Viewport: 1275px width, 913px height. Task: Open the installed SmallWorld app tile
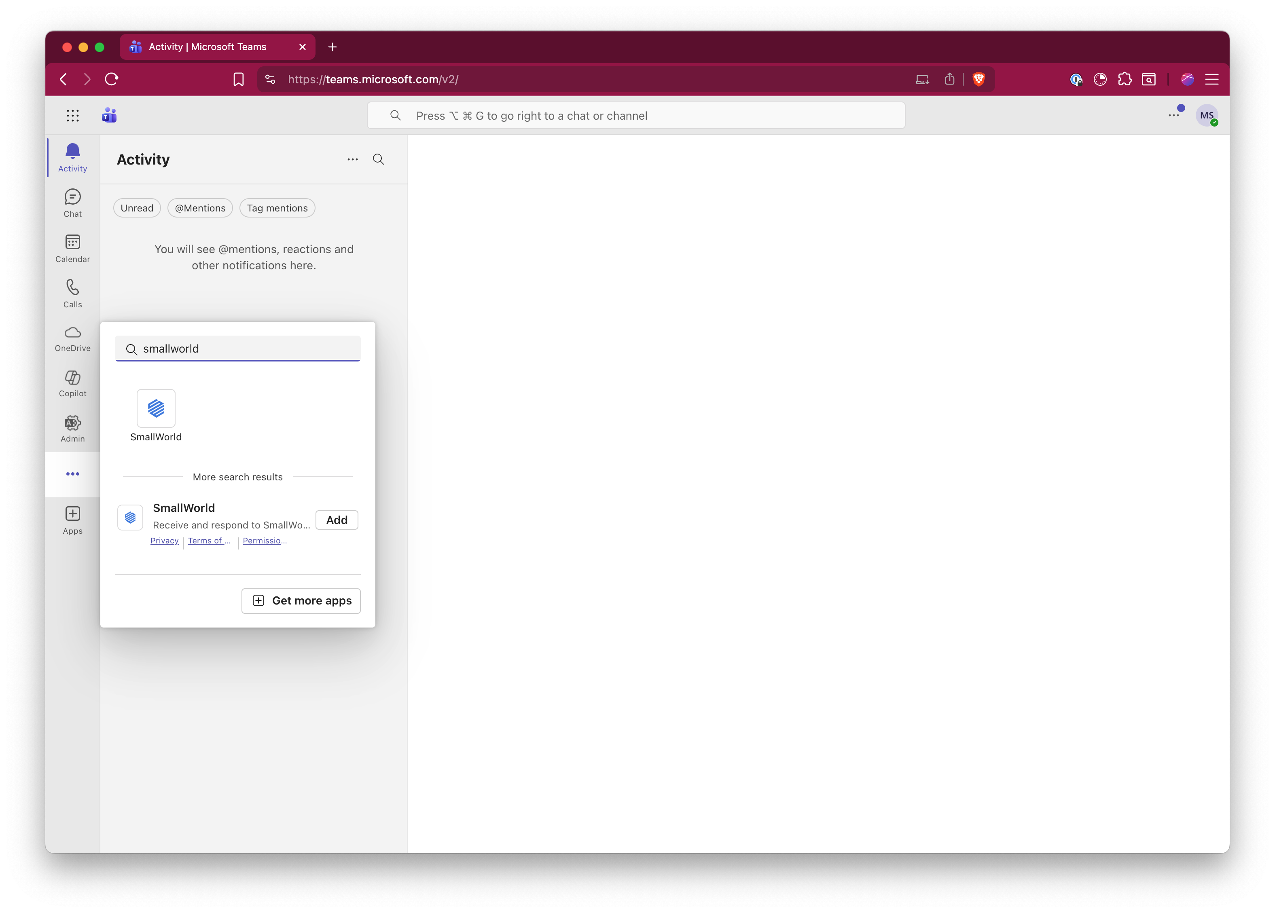tap(156, 408)
